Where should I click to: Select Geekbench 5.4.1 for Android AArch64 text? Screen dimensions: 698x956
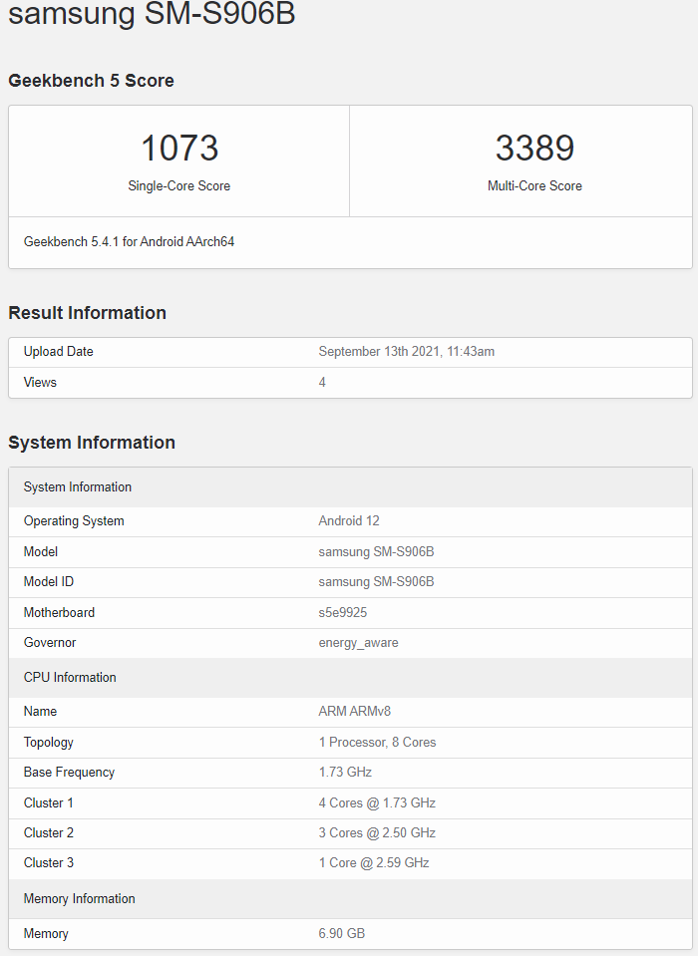(129, 242)
